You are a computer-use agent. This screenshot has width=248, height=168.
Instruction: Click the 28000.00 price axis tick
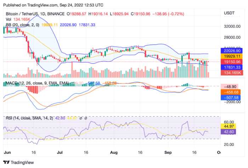pyautogui.click(x=232, y=37)
